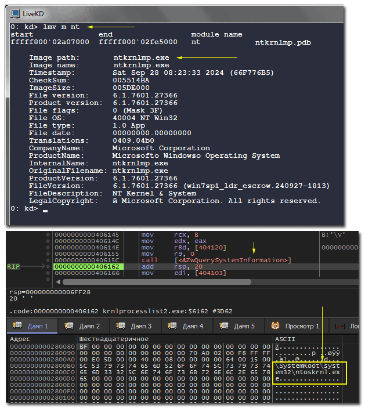Screen dimensions: 365x409
Task: Click the ASCII column header in the dump
Action: [286, 339]
